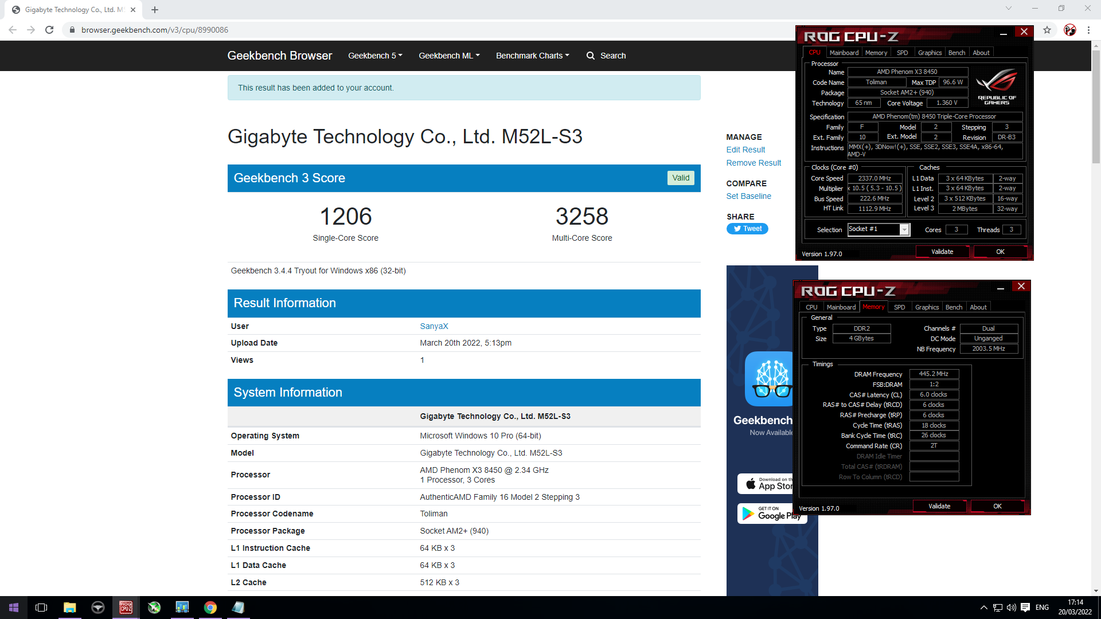Open notifications icon in system tray
Image resolution: width=1101 pixels, height=619 pixels.
pyautogui.click(x=1025, y=608)
